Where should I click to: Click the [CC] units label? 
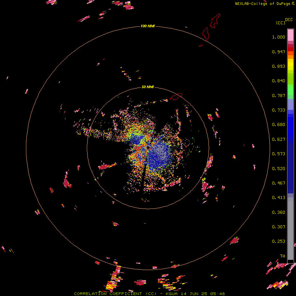[x=281, y=23]
